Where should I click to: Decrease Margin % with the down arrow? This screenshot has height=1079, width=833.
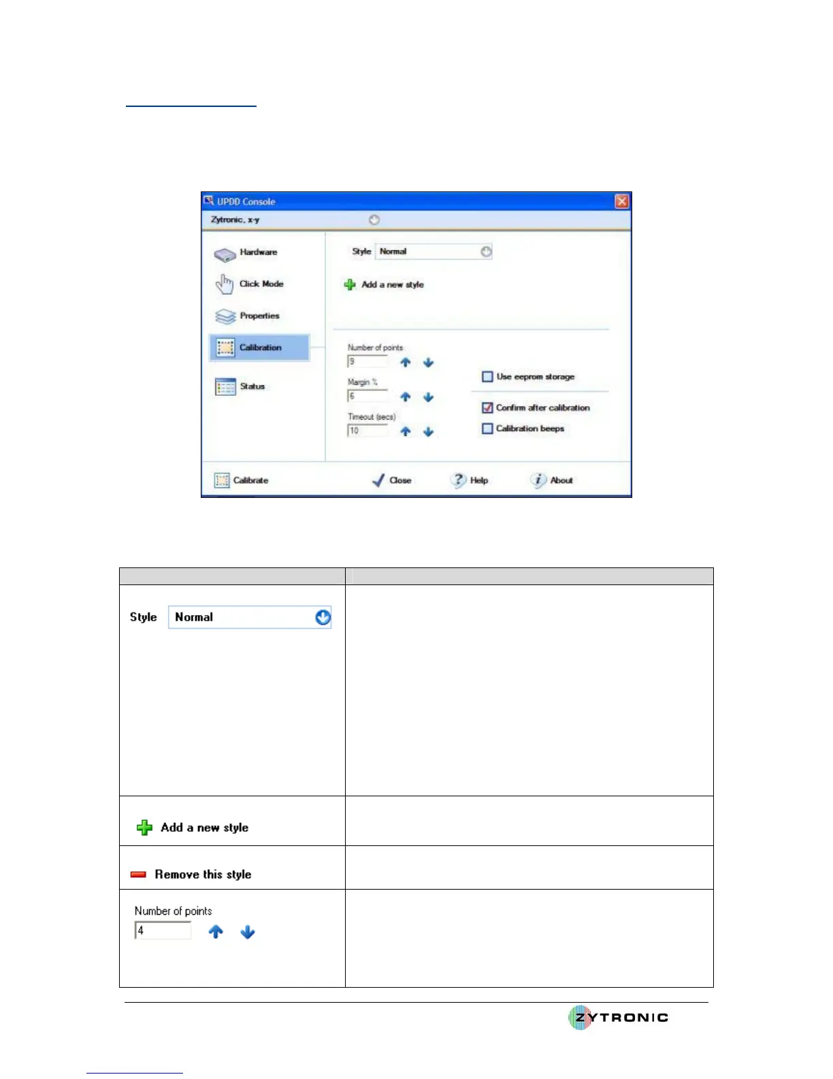[x=428, y=397]
